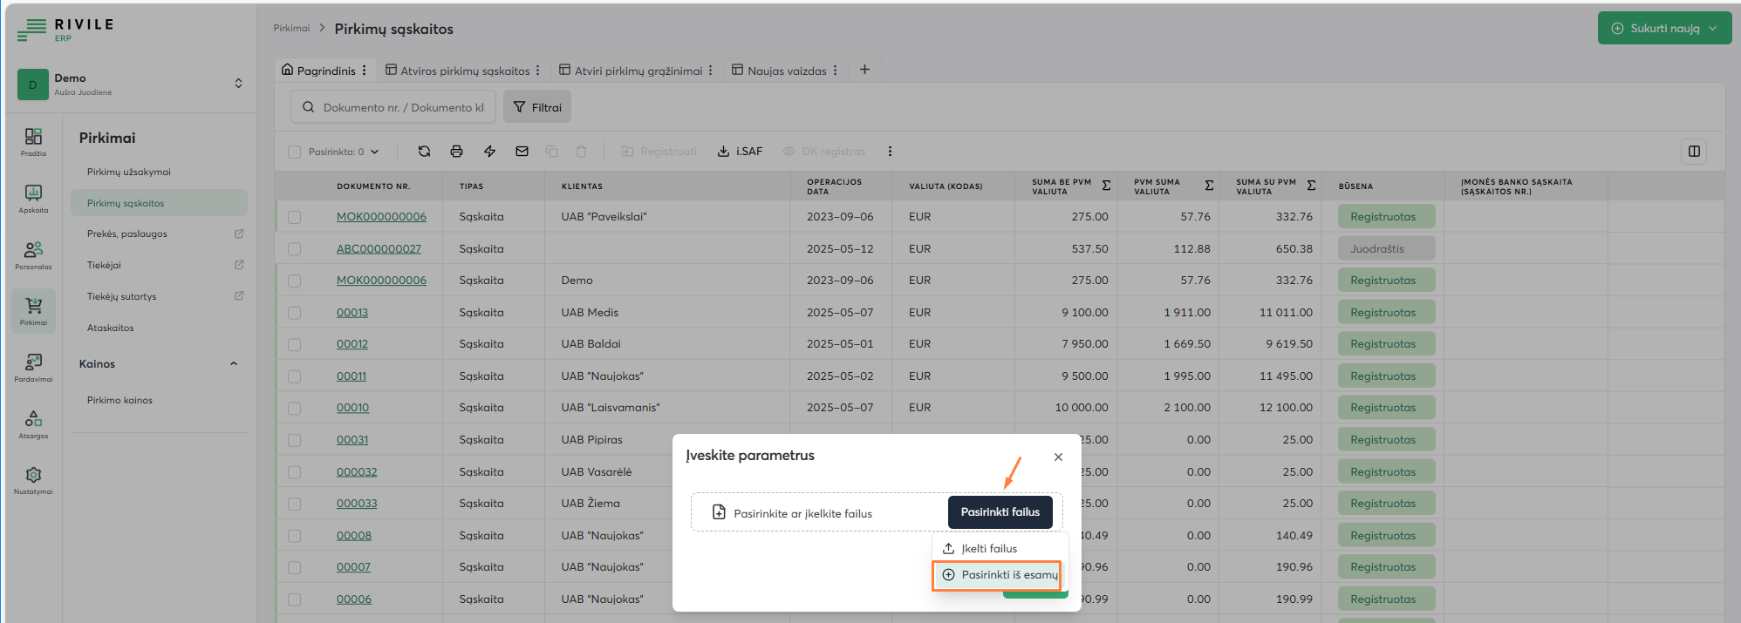Collapse the Kainos section chevron
Viewport: 1741px width, 623px height.
click(x=234, y=364)
